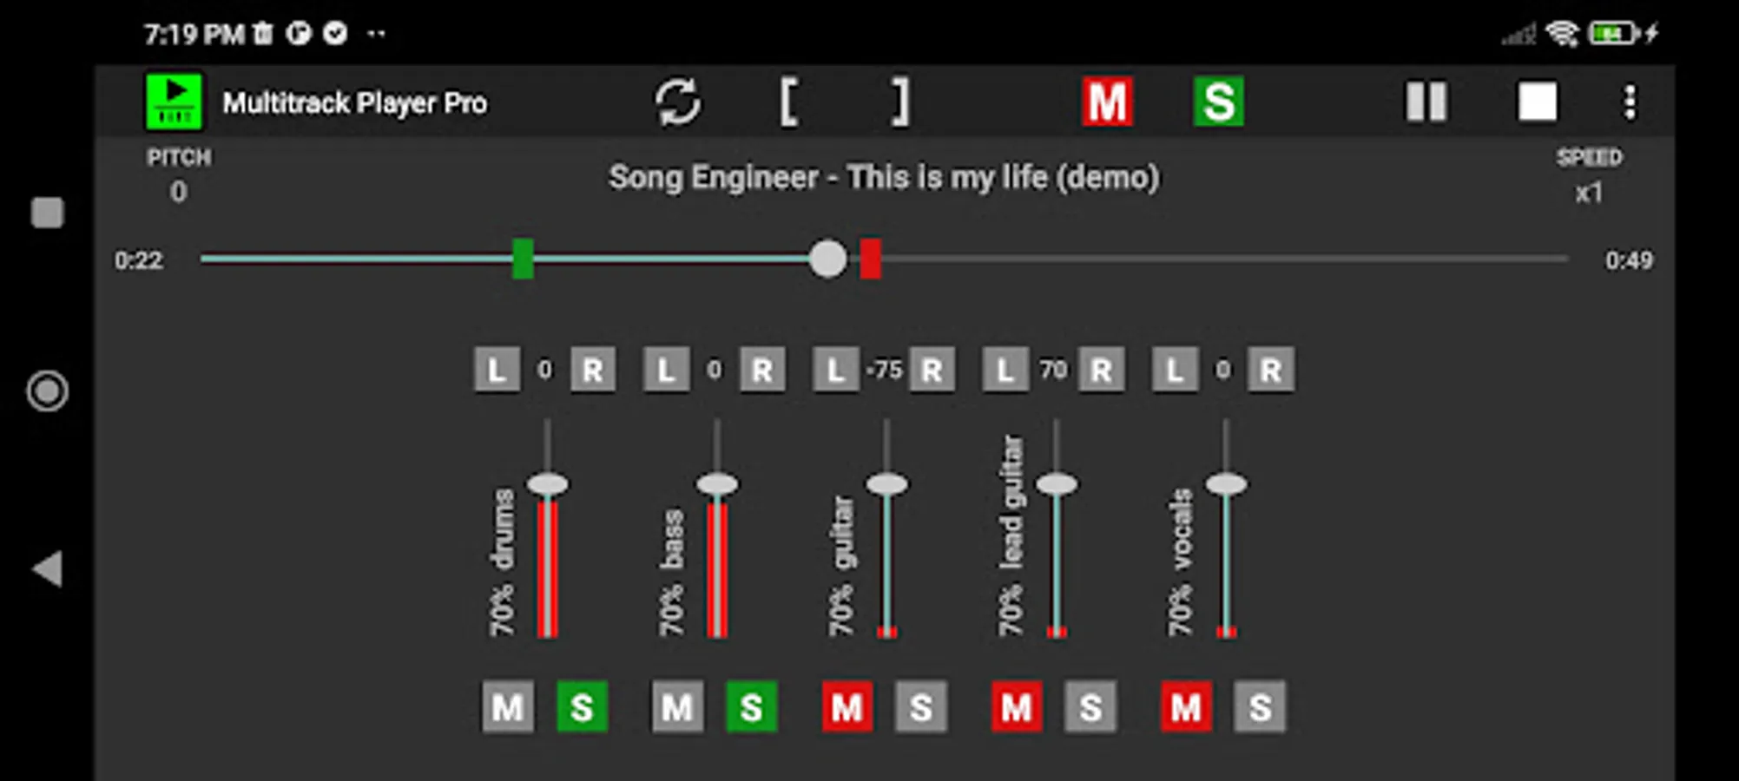This screenshot has width=1739, height=781.
Task: Click the bass pan value 0
Action: [714, 371]
